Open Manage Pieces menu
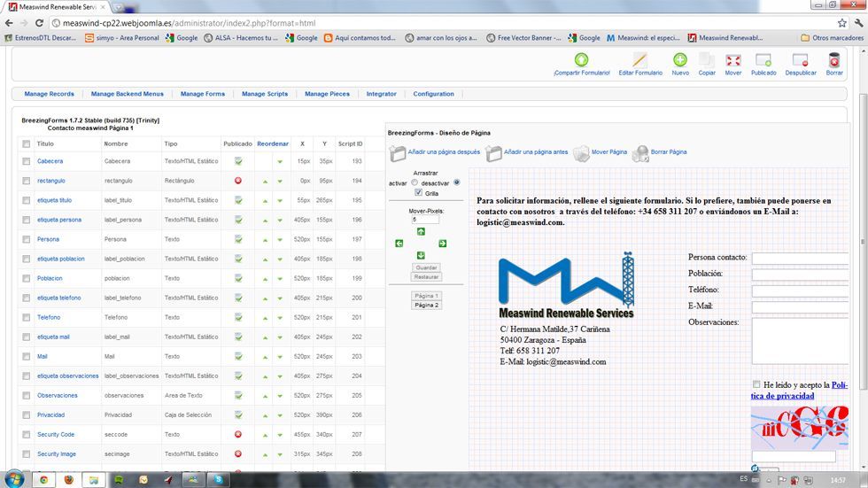Image resolution: width=868 pixels, height=488 pixels. point(327,94)
